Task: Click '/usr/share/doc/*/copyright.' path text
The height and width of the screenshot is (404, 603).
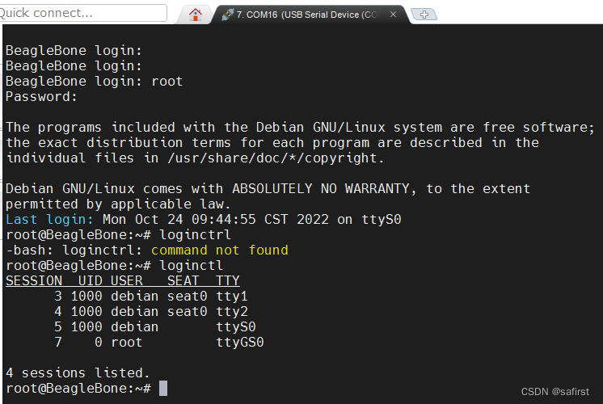Action: pyautogui.click(x=276, y=158)
